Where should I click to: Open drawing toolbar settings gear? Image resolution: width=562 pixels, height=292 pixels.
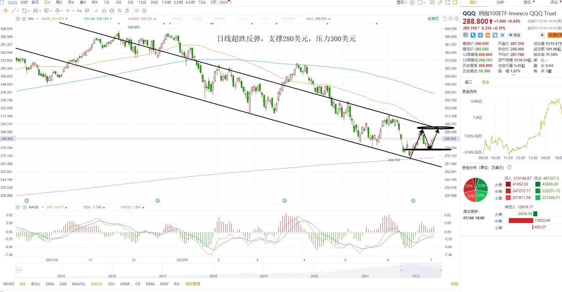[144, 11]
